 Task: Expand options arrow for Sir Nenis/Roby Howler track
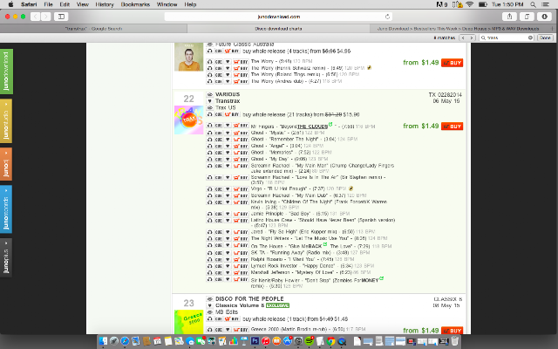[x=228, y=279]
